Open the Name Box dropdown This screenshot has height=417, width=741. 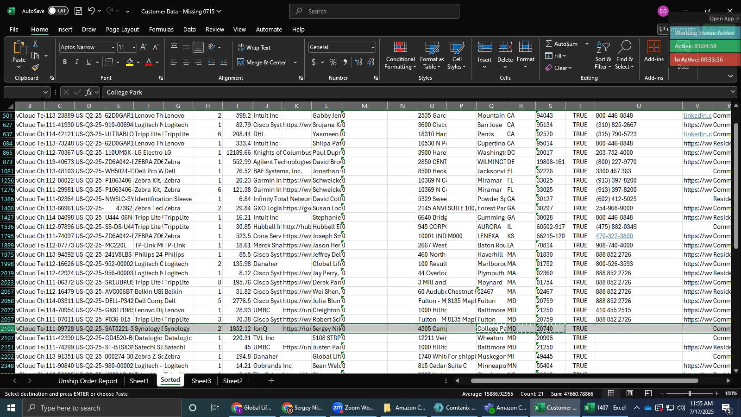[x=45, y=92]
